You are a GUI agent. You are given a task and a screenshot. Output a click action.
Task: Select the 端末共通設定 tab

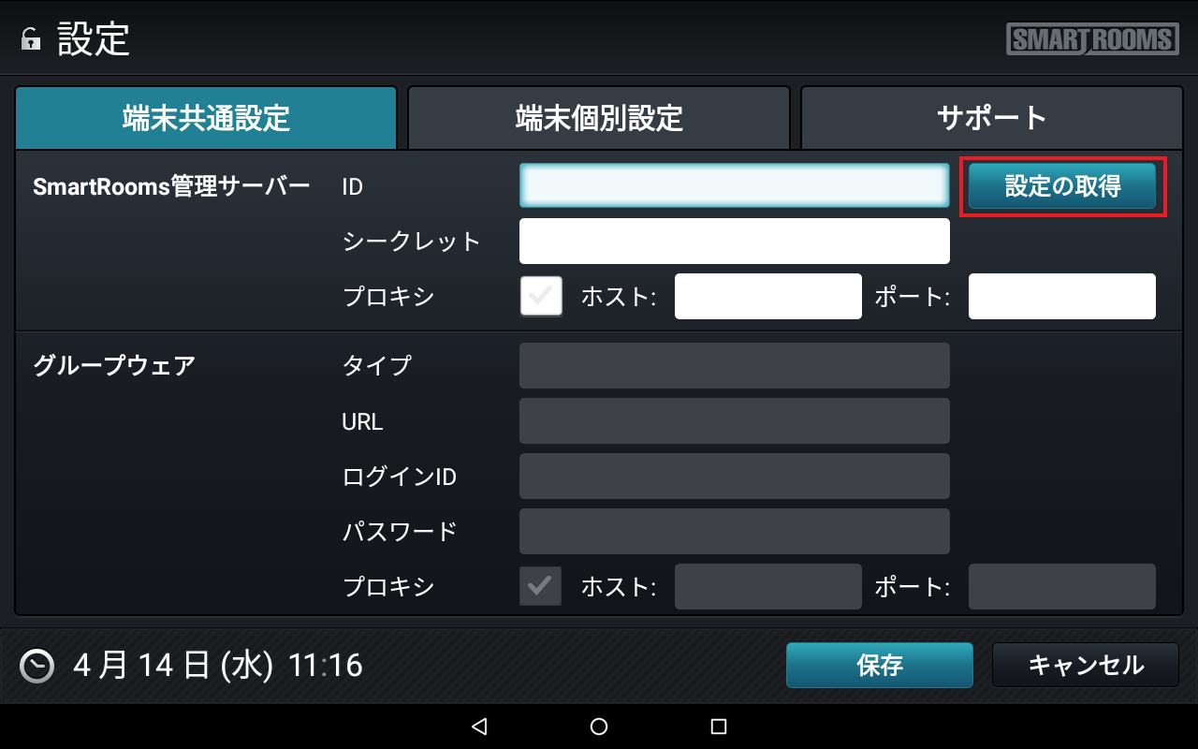[x=206, y=118]
